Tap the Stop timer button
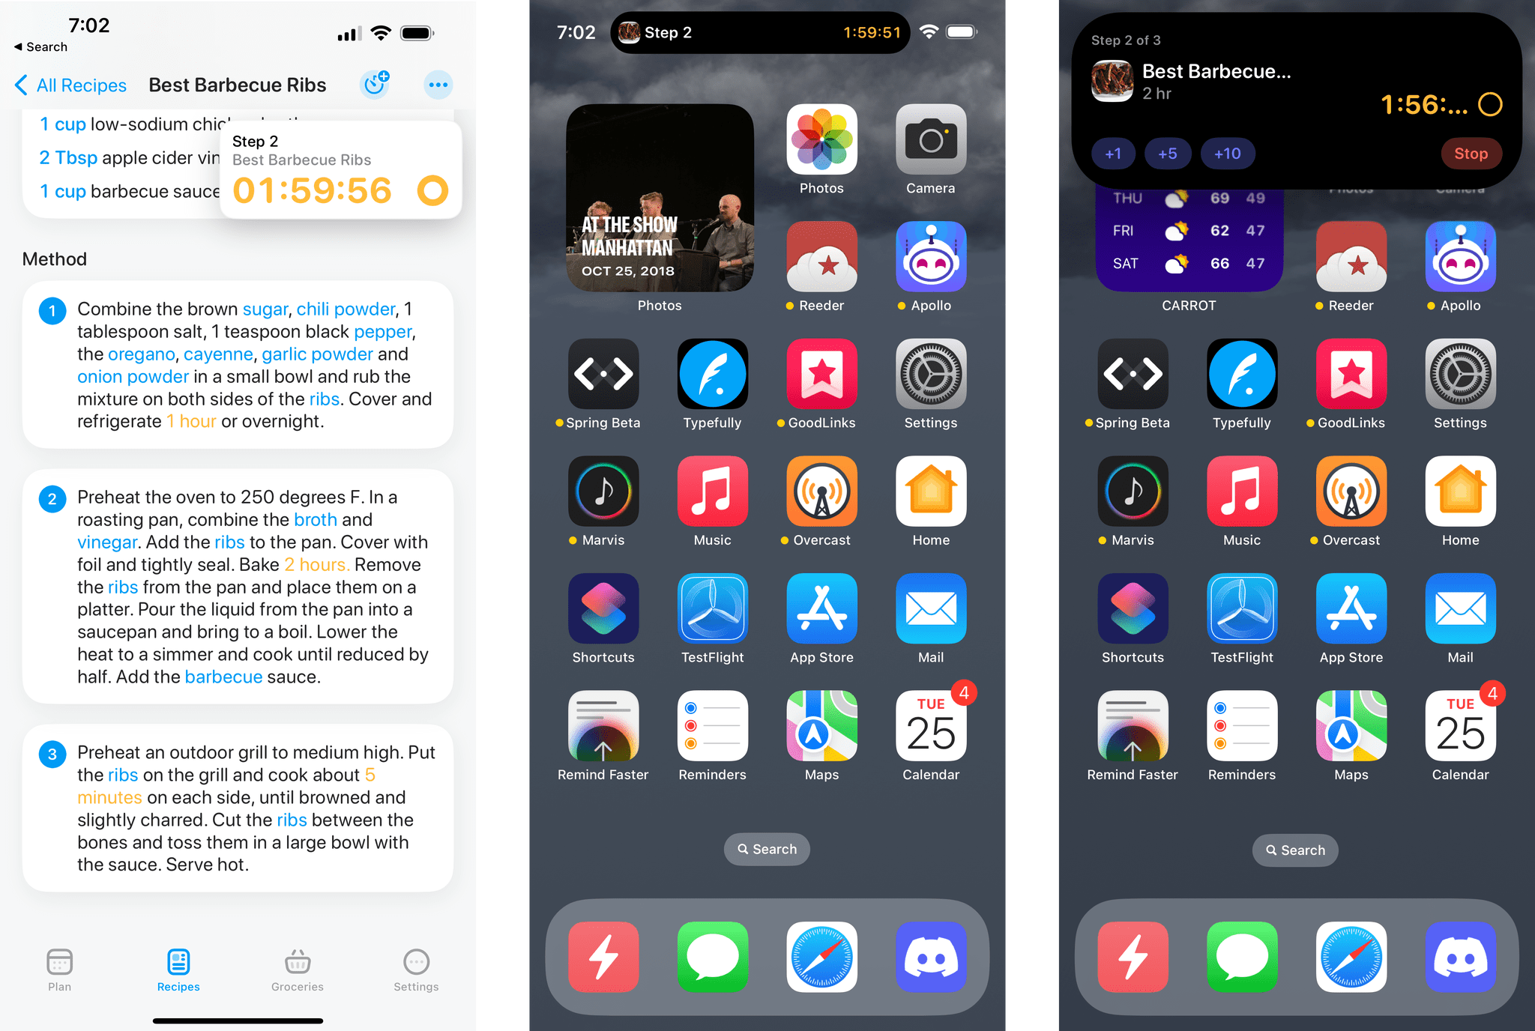1535x1031 pixels. pos(1473,153)
